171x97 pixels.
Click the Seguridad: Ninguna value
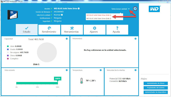click(x=58, y=21)
